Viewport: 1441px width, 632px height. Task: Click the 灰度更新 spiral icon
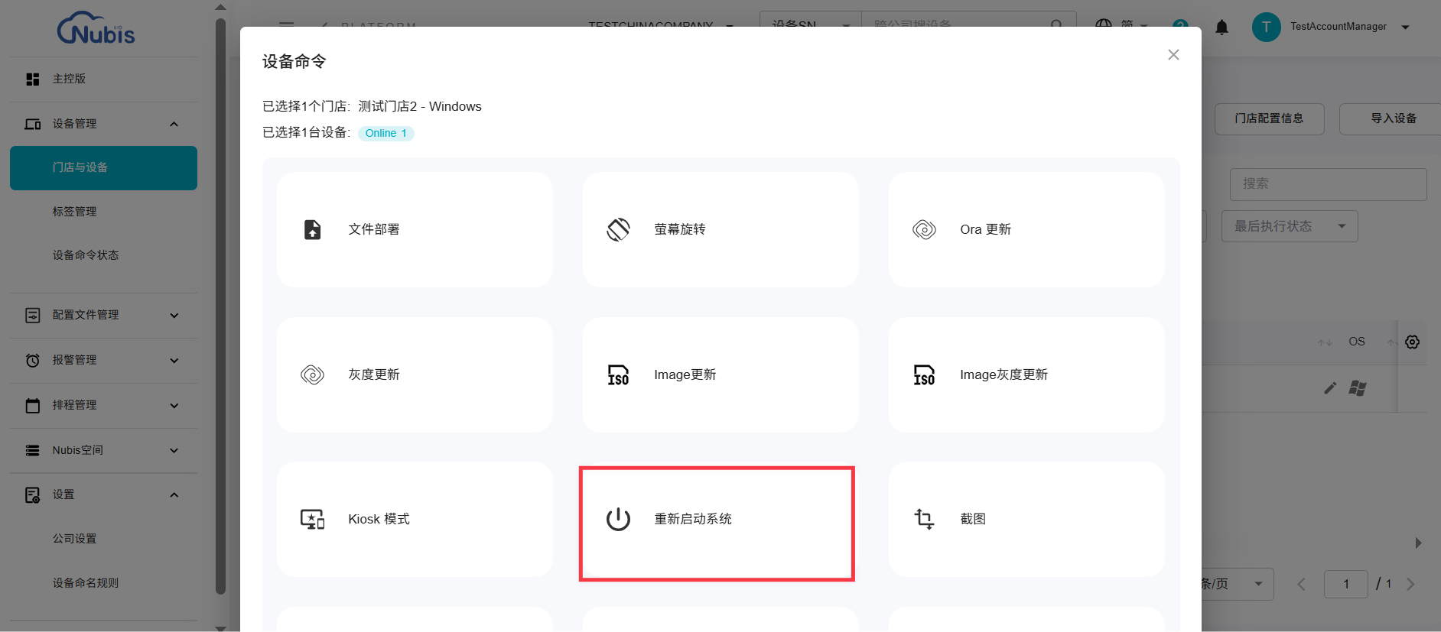point(312,374)
